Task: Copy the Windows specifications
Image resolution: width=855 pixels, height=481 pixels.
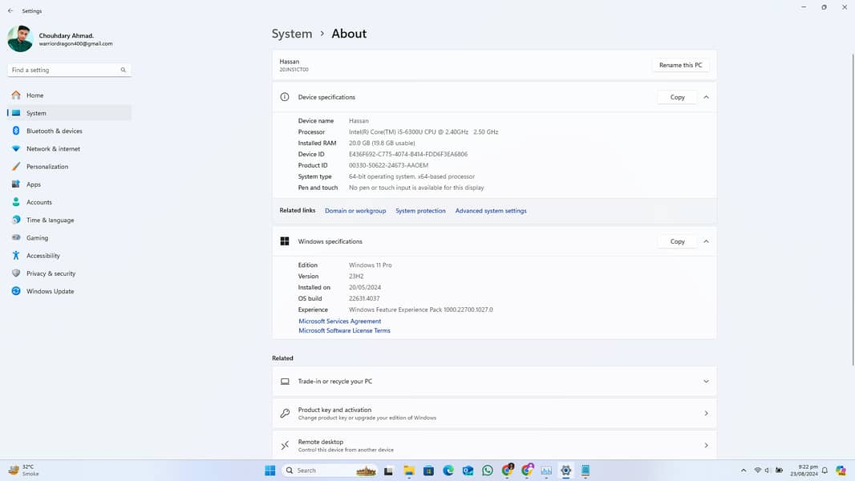Action: (x=677, y=241)
